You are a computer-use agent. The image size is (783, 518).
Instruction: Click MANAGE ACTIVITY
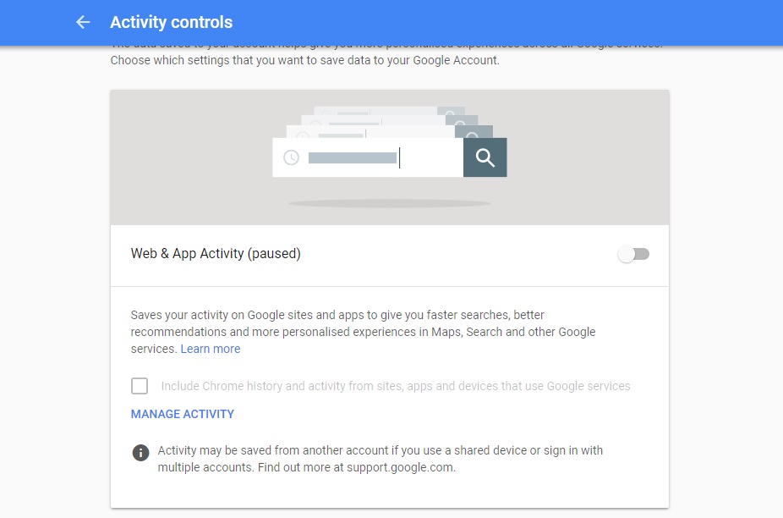(183, 414)
